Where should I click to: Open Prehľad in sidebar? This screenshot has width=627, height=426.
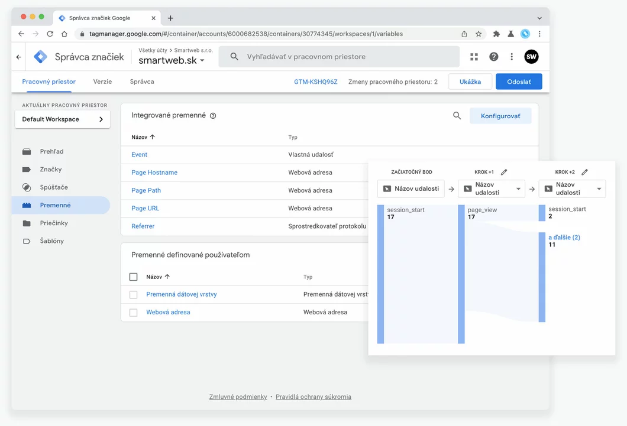pyautogui.click(x=61, y=151)
